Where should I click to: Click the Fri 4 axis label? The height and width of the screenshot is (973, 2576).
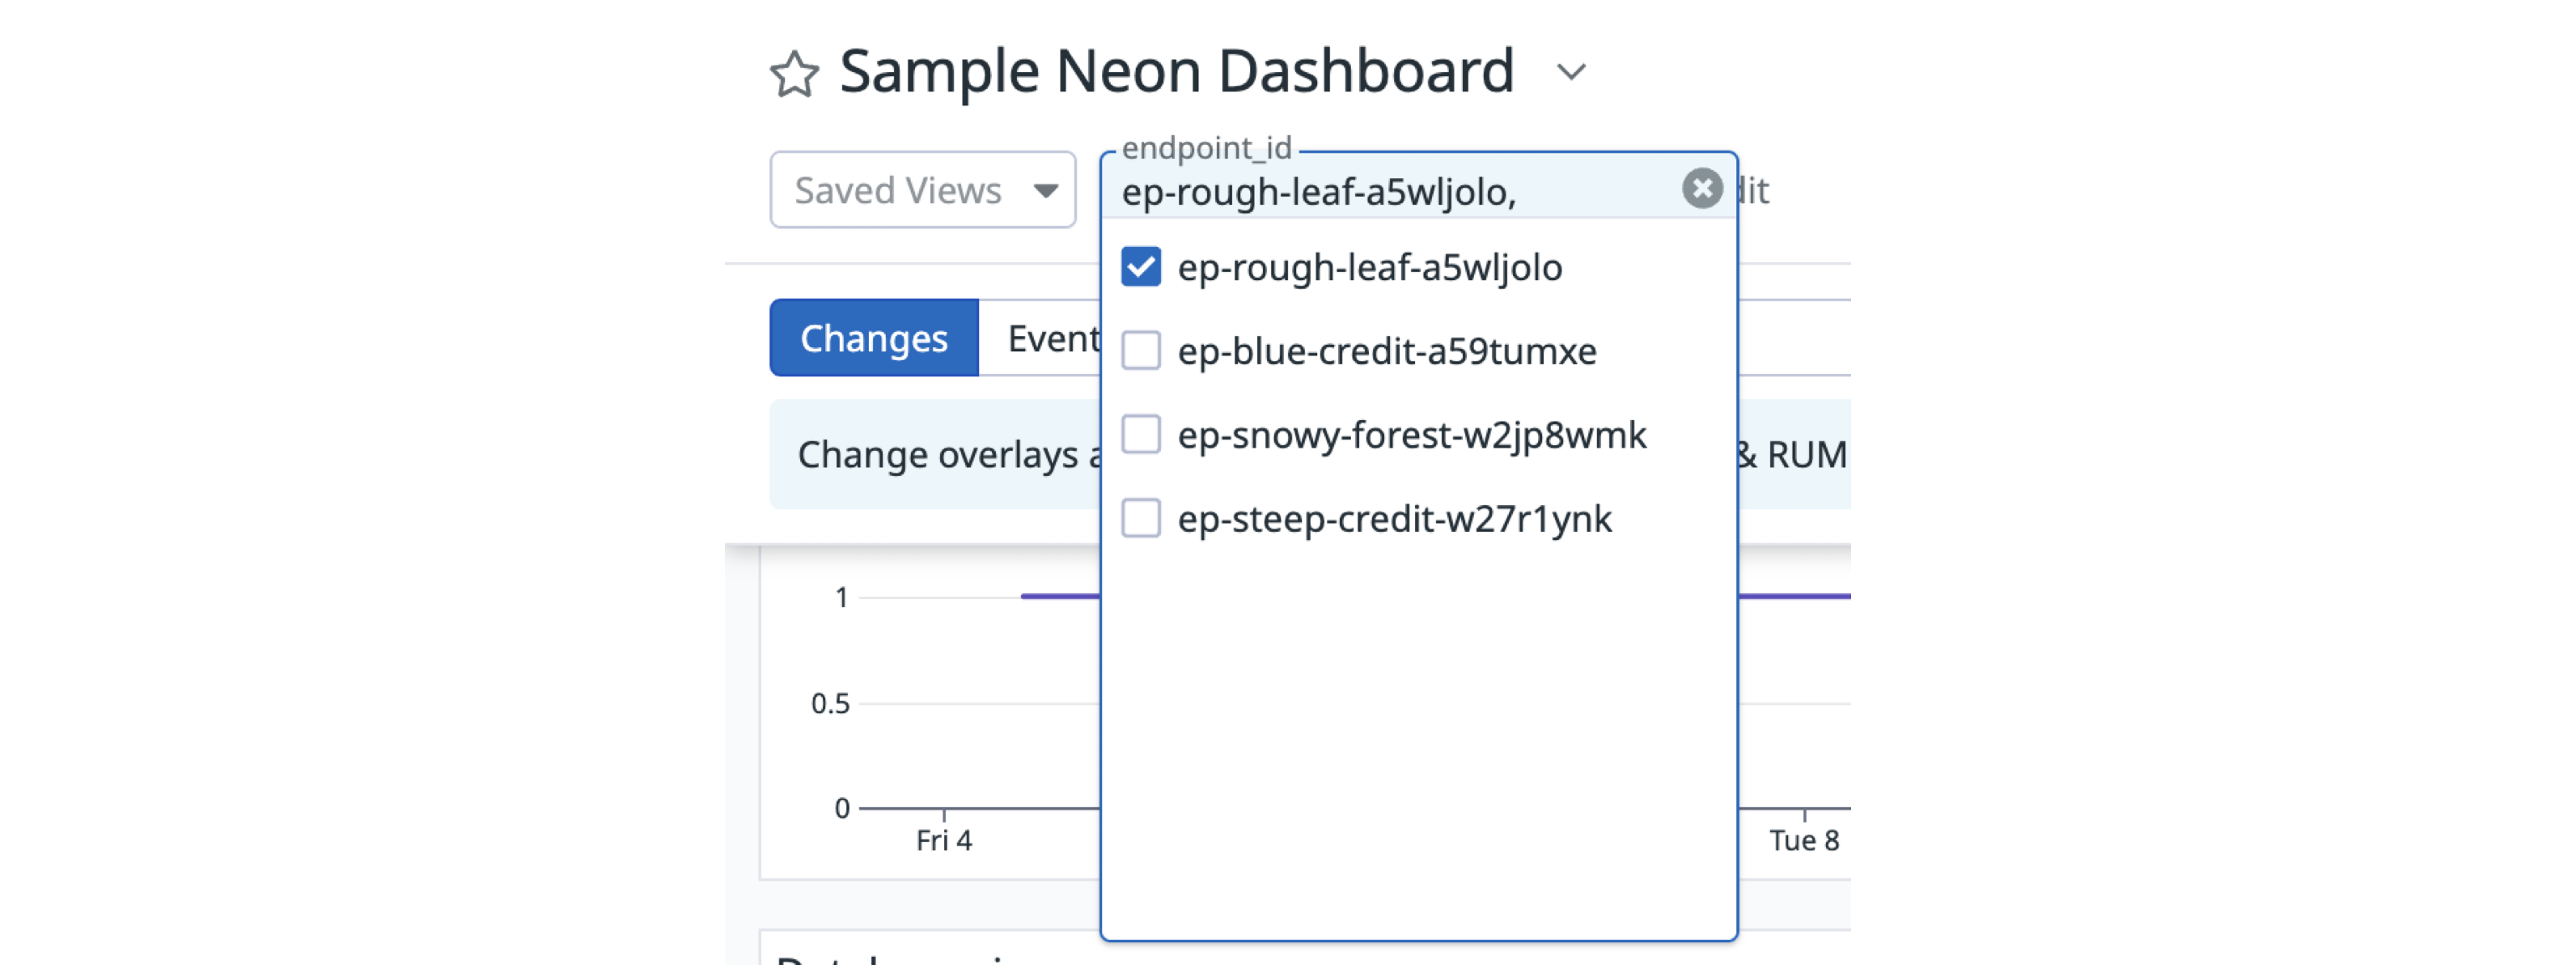943,840
